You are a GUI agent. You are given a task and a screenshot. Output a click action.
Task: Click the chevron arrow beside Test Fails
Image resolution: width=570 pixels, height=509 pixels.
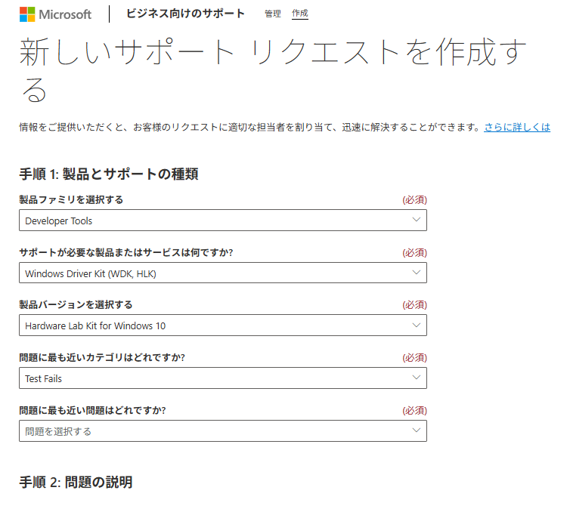[x=417, y=378]
